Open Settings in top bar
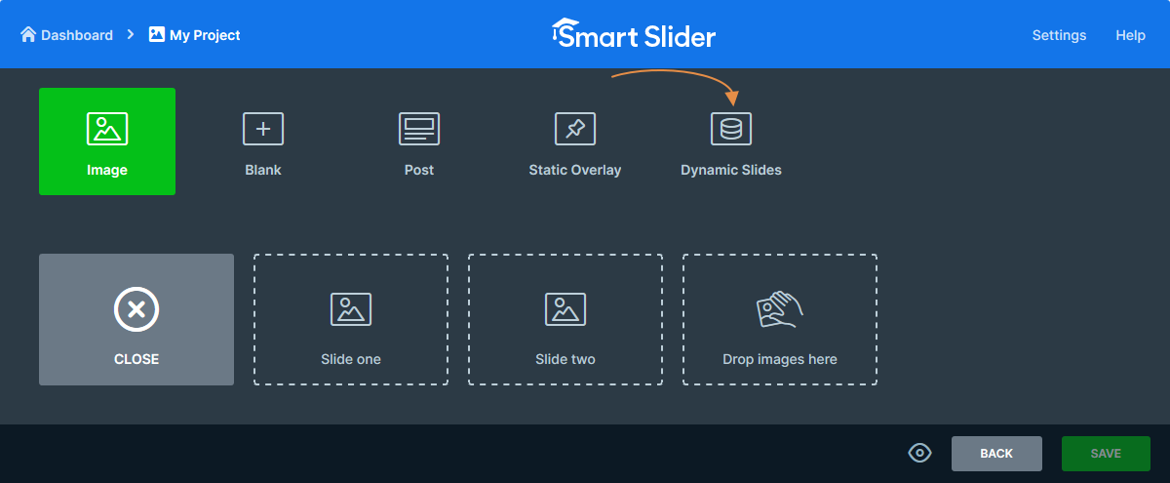The width and height of the screenshot is (1170, 483). click(x=1059, y=35)
